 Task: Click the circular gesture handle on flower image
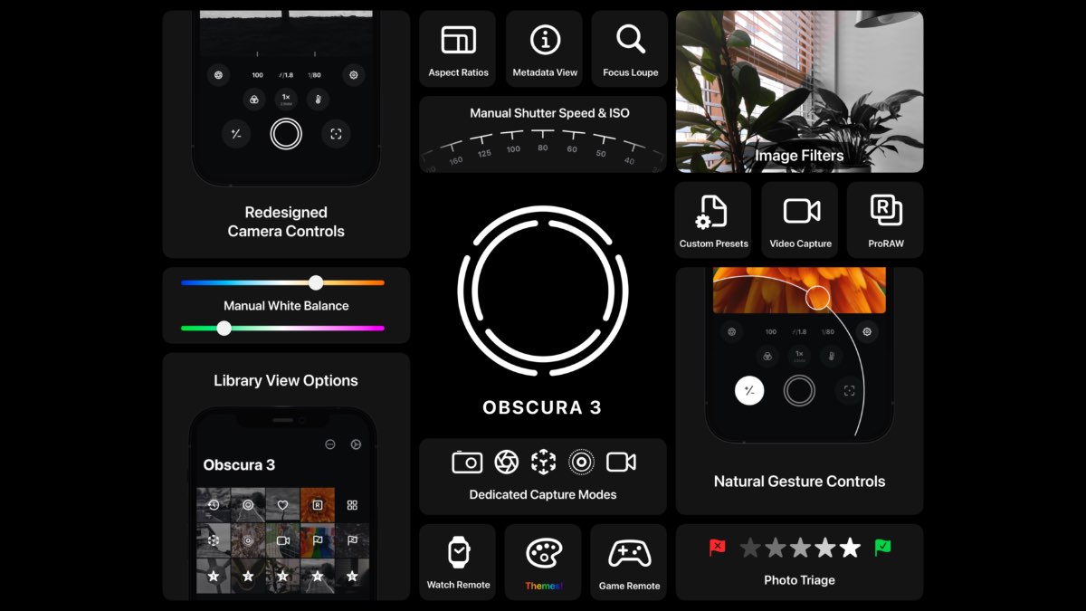click(818, 298)
